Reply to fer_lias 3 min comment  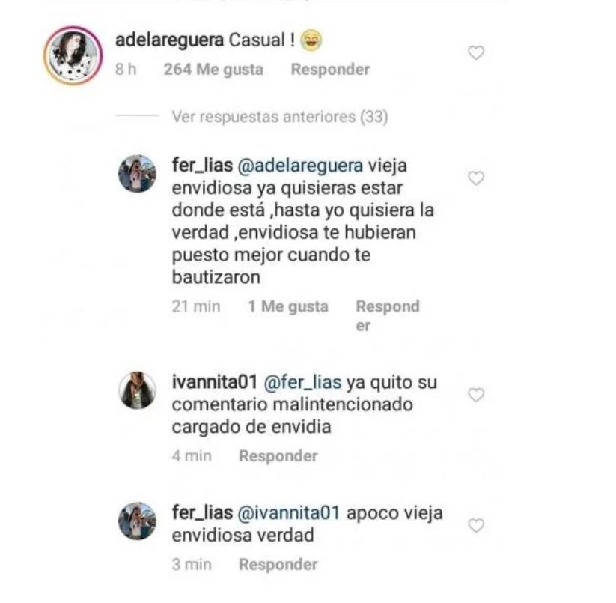pos(278,564)
